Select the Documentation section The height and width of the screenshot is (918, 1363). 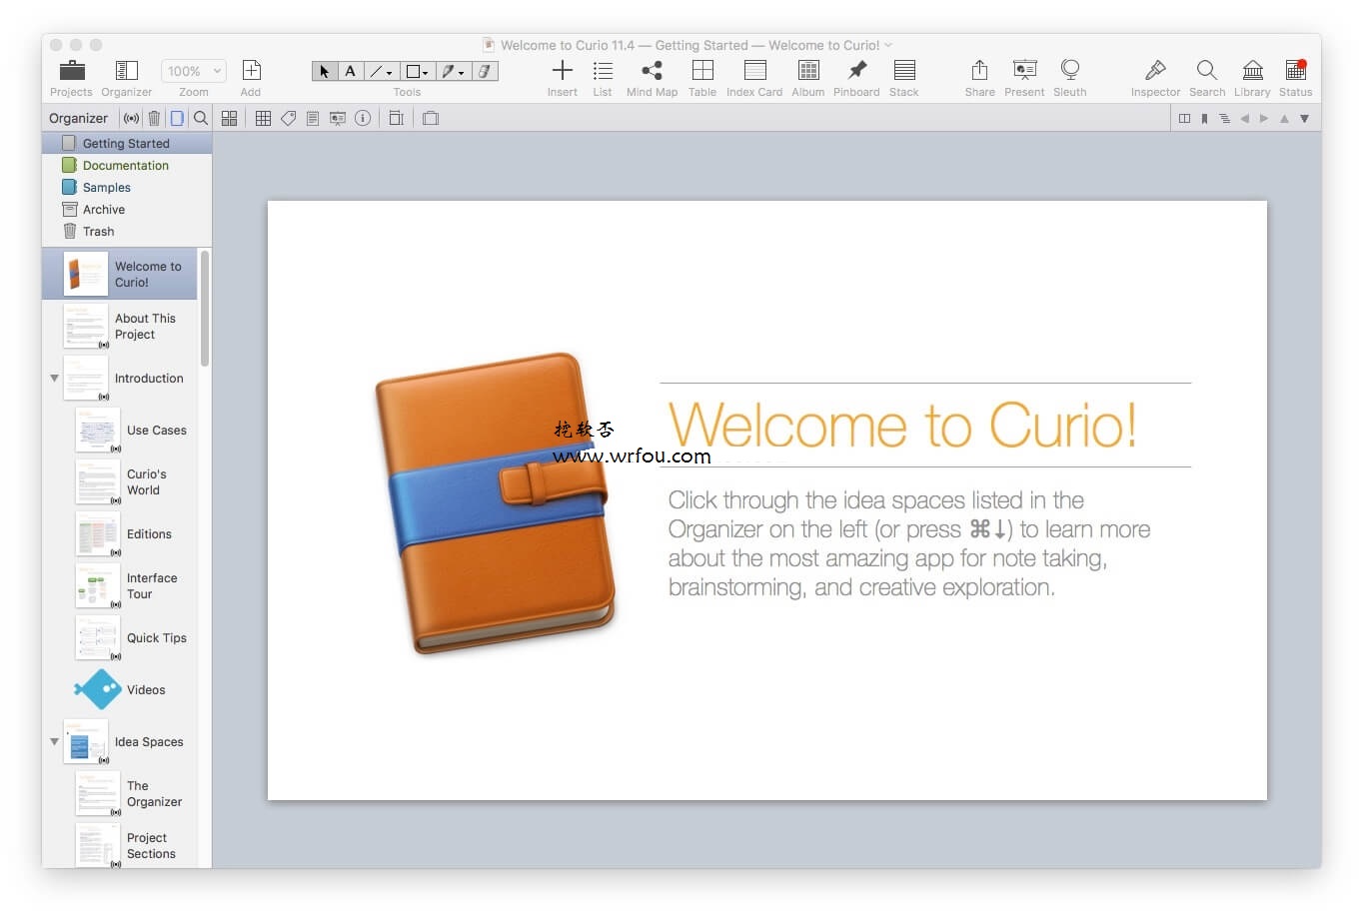[127, 165]
